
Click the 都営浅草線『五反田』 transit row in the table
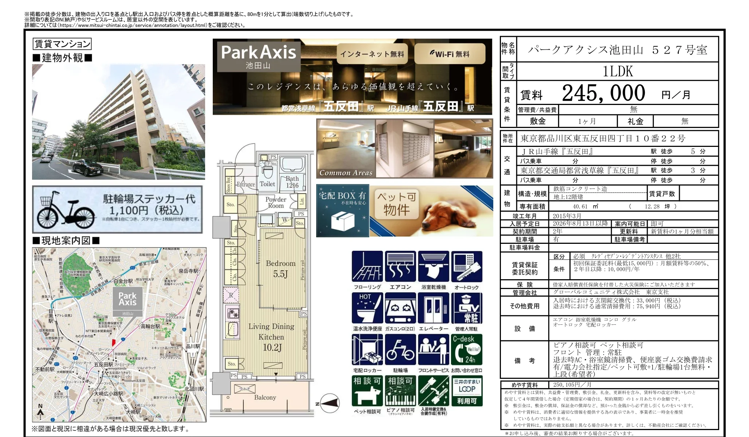click(617, 170)
